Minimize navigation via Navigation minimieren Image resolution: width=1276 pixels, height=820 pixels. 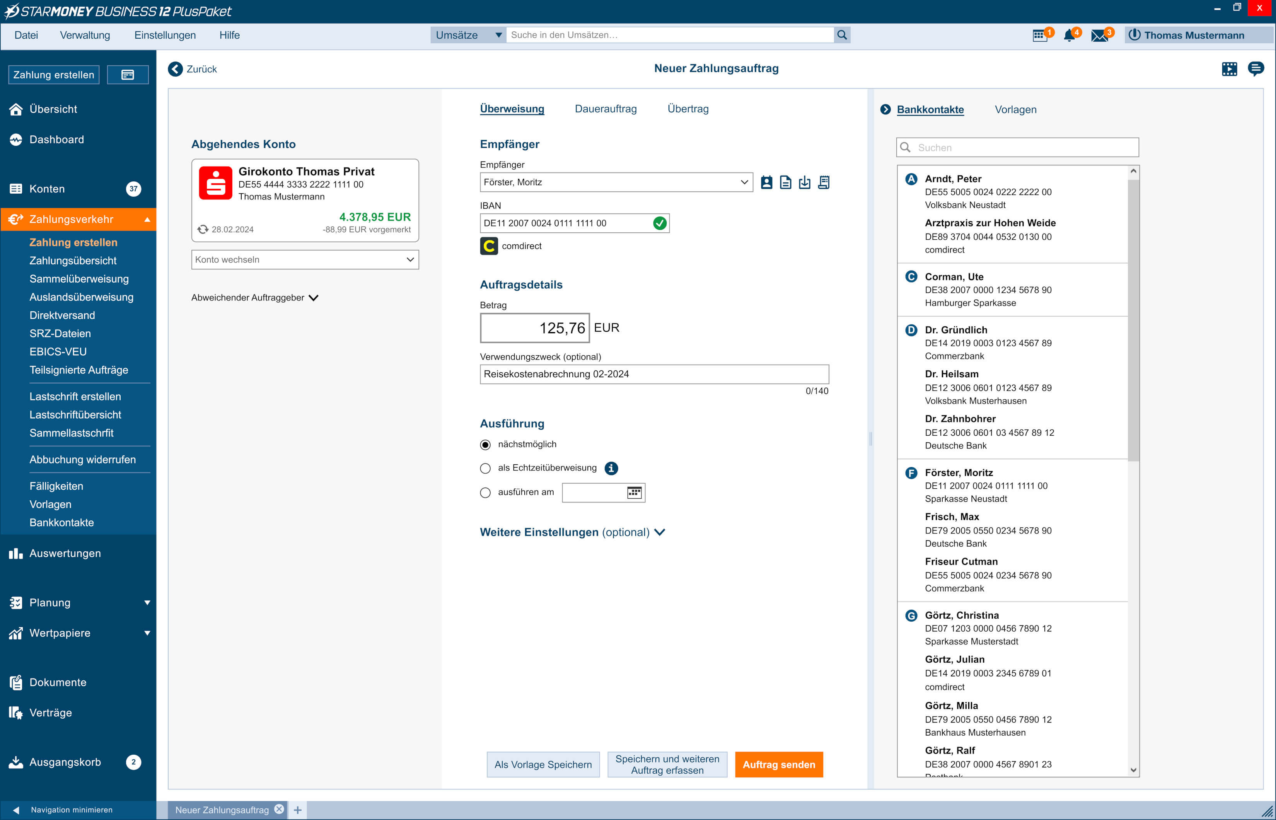[x=63, y=810]
